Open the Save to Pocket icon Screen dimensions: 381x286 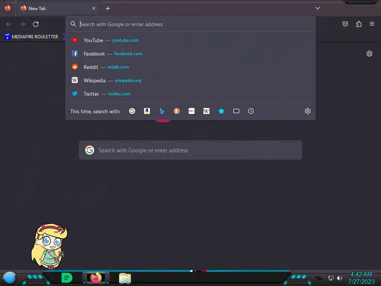[345, 24]
